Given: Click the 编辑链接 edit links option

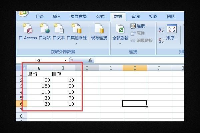Looking at the screenshot, I should tap(142, 41).
